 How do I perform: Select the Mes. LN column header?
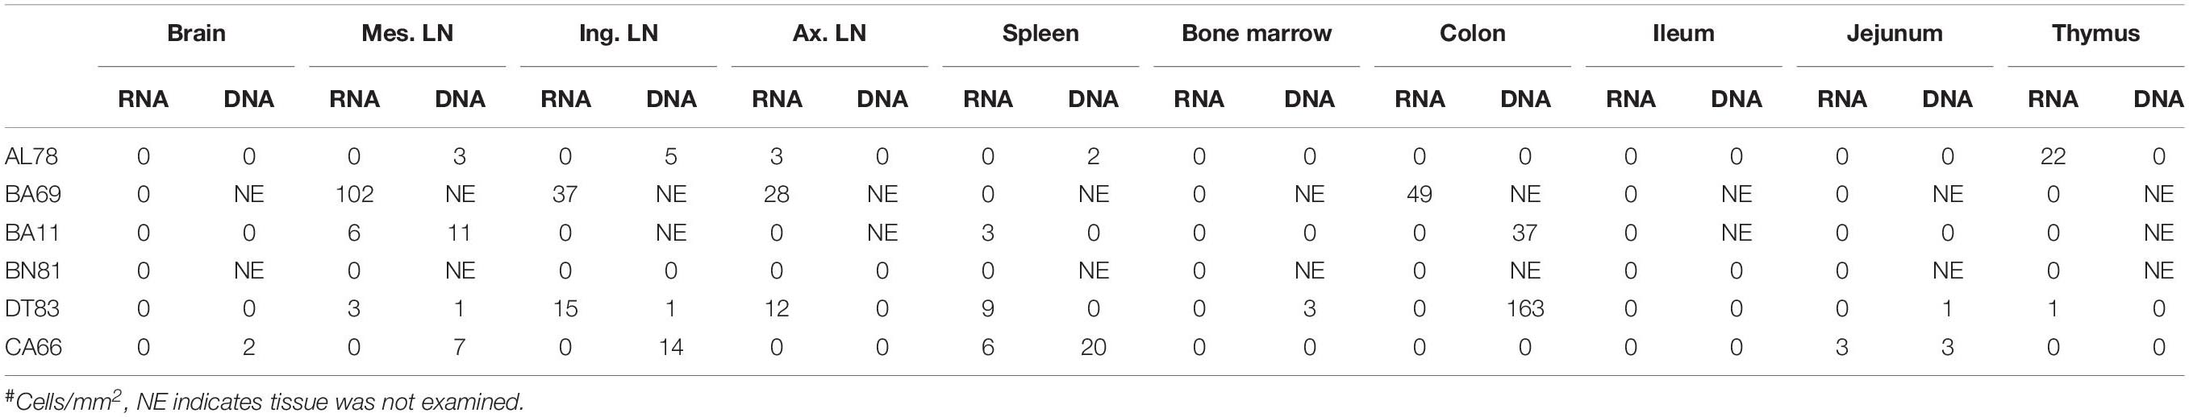[407, 33]
